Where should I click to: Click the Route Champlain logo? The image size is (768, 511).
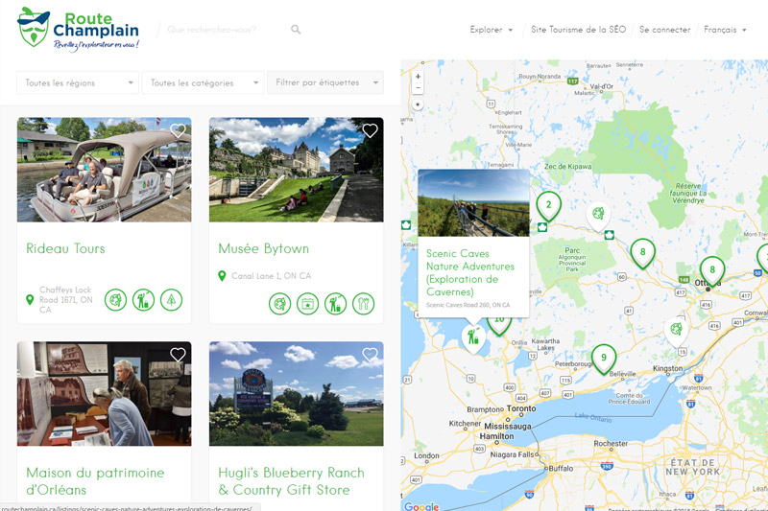(x=79, y=29)
